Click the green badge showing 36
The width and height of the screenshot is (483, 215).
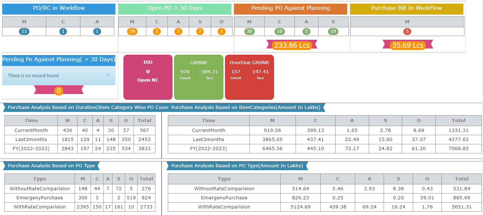[x=249, y=31]
